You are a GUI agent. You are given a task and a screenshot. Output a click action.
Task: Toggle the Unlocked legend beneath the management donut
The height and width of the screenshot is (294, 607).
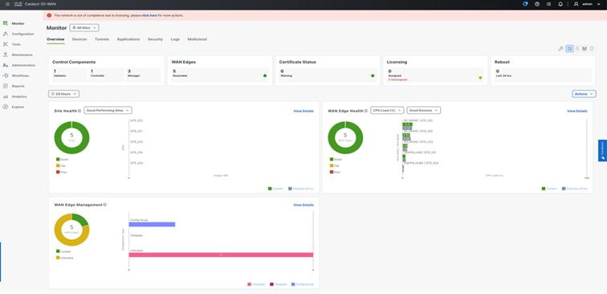[x=64, y=258]
